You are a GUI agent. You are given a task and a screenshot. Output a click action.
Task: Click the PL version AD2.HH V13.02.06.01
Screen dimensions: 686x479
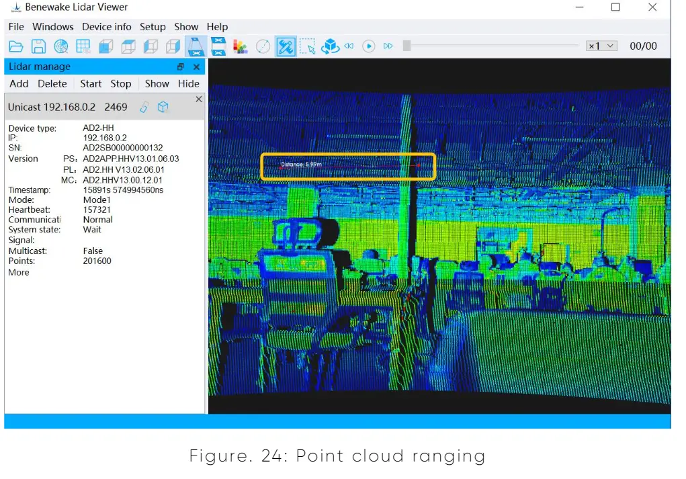[x=124, y=170]
